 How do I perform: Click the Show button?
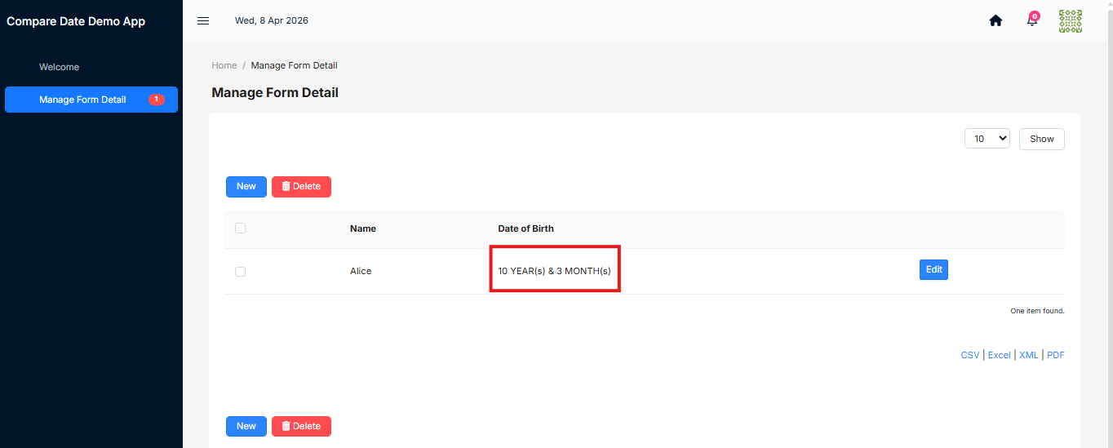[x=1042, y=139]
